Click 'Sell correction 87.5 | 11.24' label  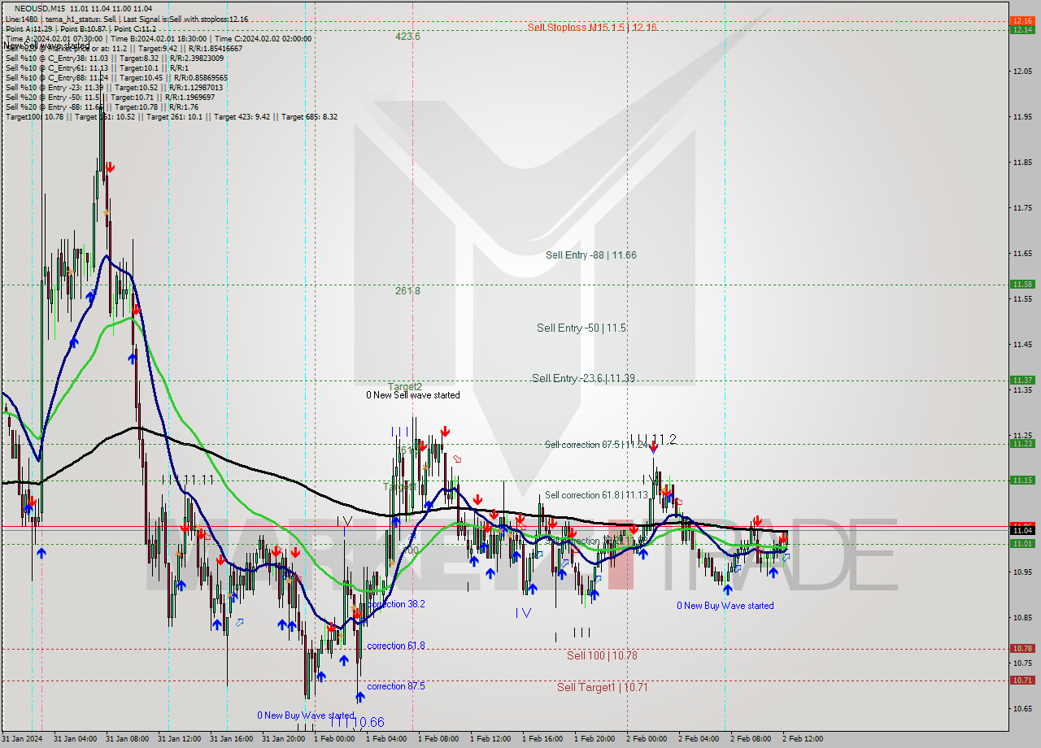[596, 445]
